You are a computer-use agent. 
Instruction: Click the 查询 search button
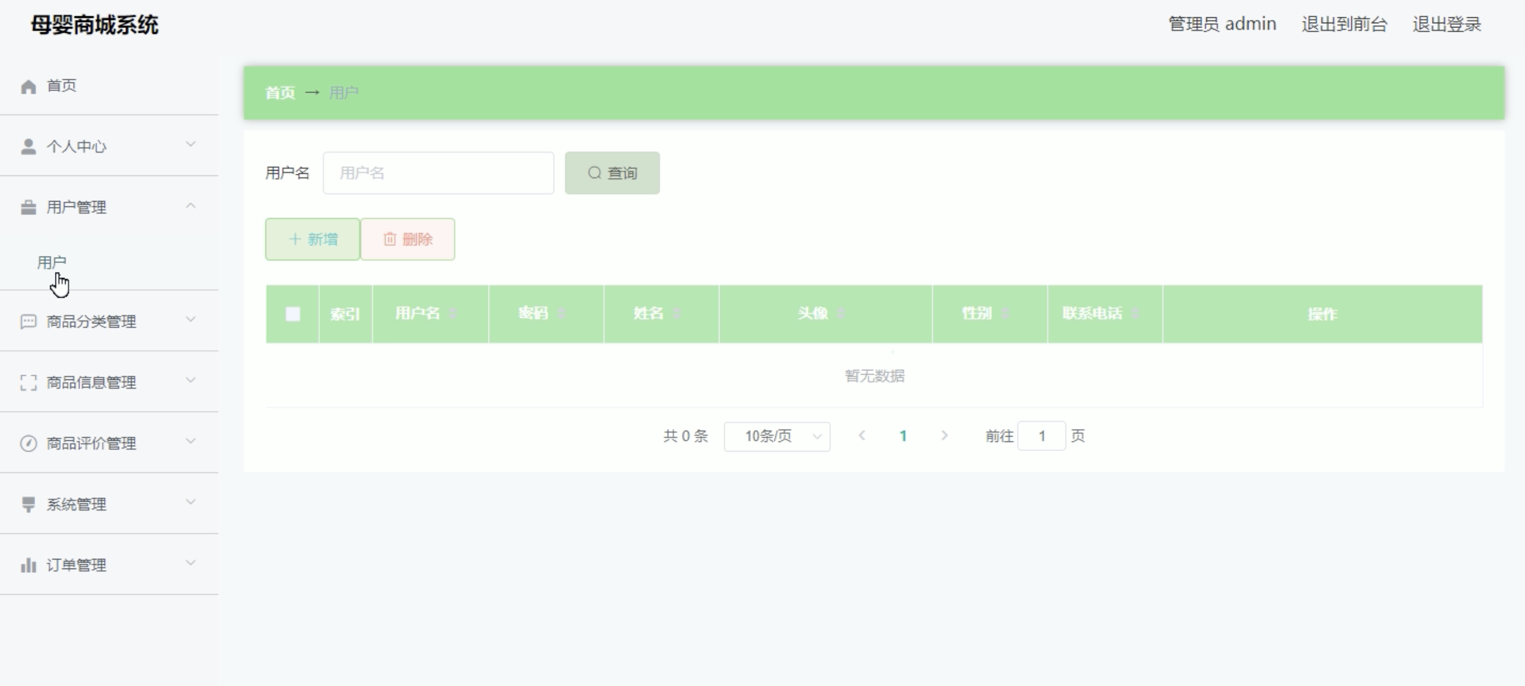(612, 173)
